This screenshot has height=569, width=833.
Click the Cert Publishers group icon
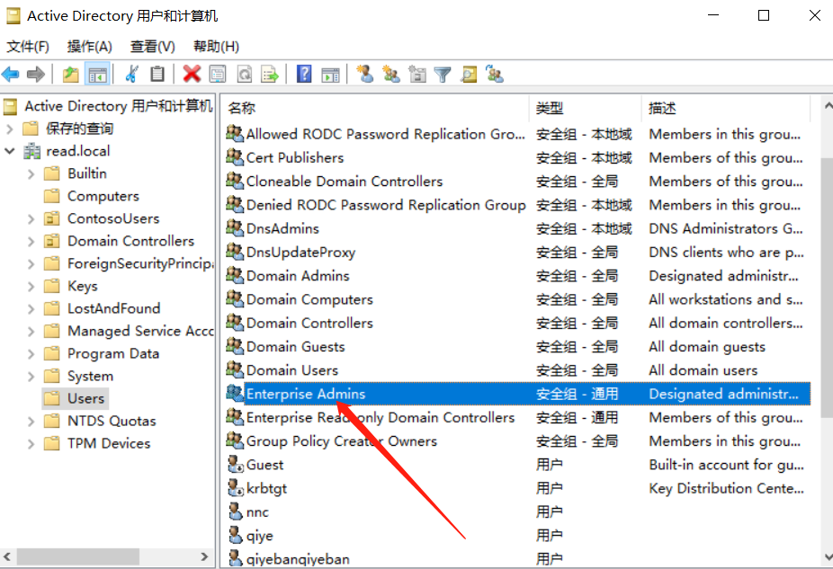pos(235,157)
